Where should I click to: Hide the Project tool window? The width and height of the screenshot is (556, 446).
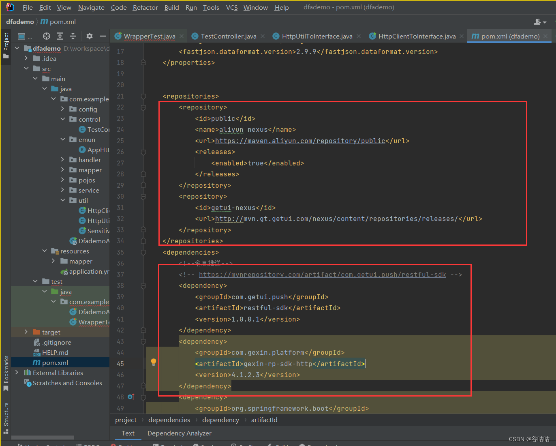coord(103,36)
